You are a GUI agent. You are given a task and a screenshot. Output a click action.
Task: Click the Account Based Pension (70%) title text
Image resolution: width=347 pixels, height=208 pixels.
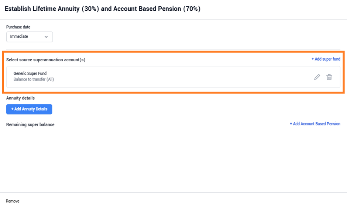[157, 8]
